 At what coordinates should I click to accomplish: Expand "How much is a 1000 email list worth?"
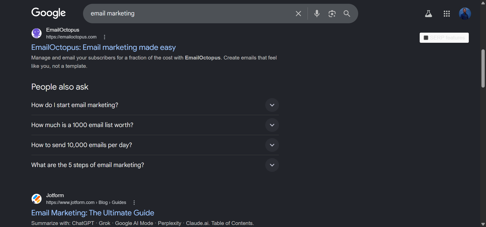point(155,125)
